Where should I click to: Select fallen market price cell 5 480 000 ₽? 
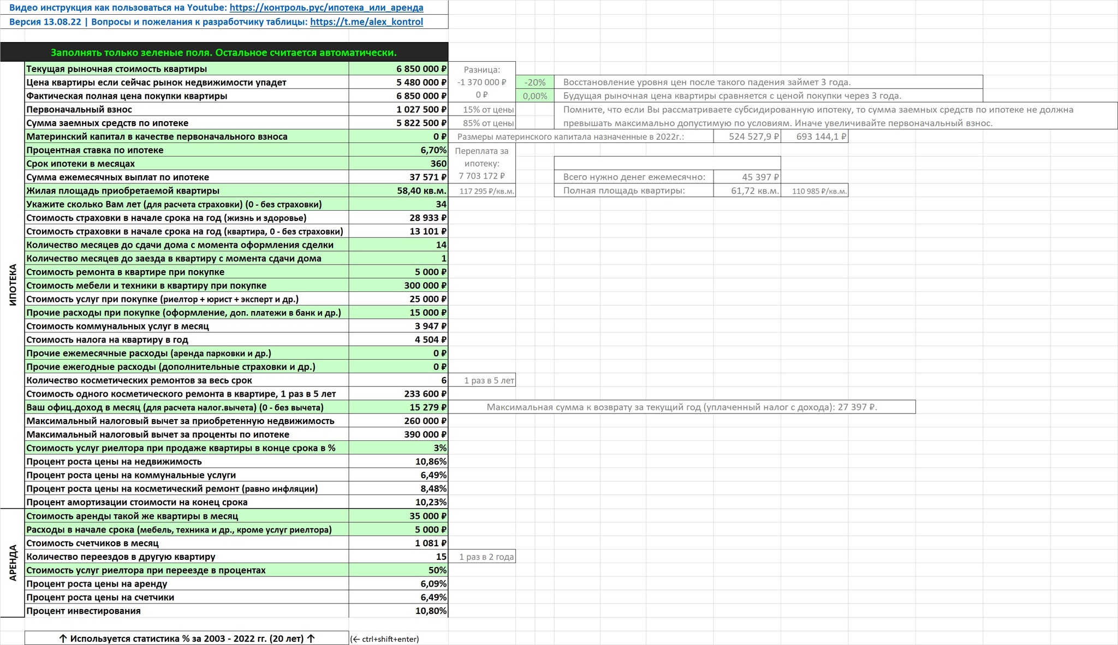click(x=399, y=82)
